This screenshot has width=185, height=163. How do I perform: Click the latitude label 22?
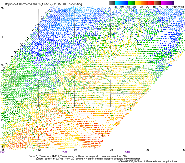coord(2,120)
